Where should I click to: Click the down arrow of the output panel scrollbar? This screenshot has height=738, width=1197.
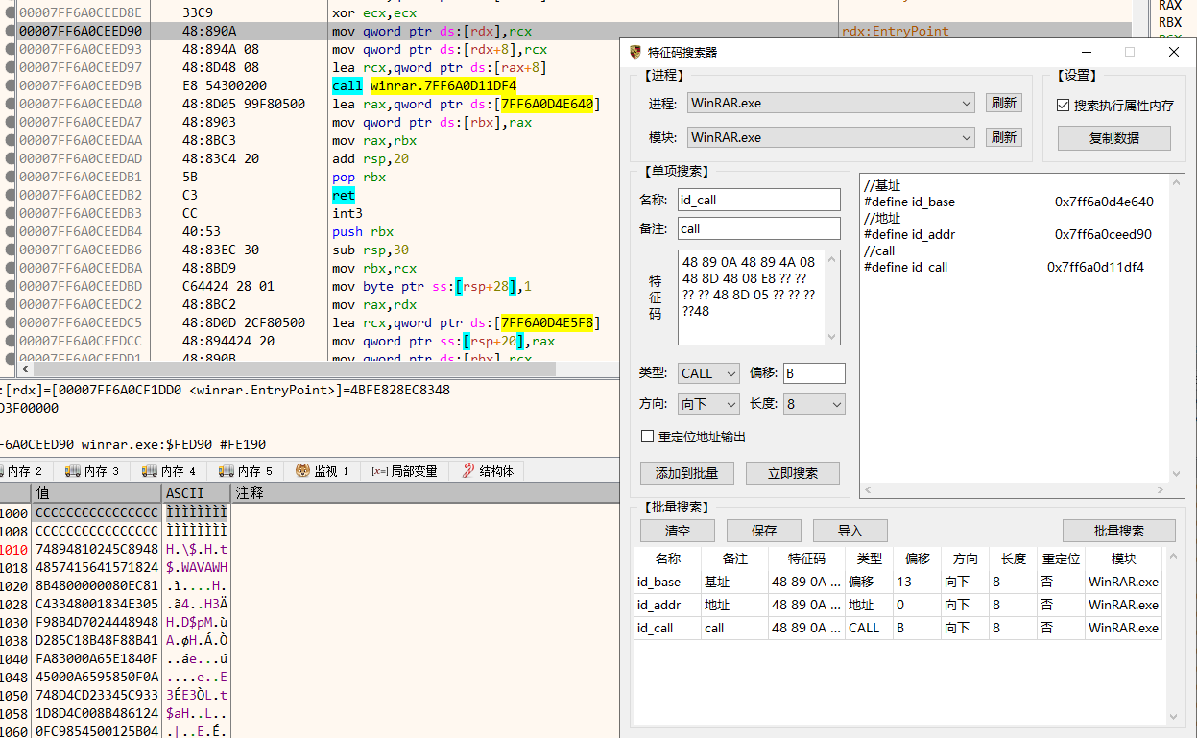(x=1177, y=472)
